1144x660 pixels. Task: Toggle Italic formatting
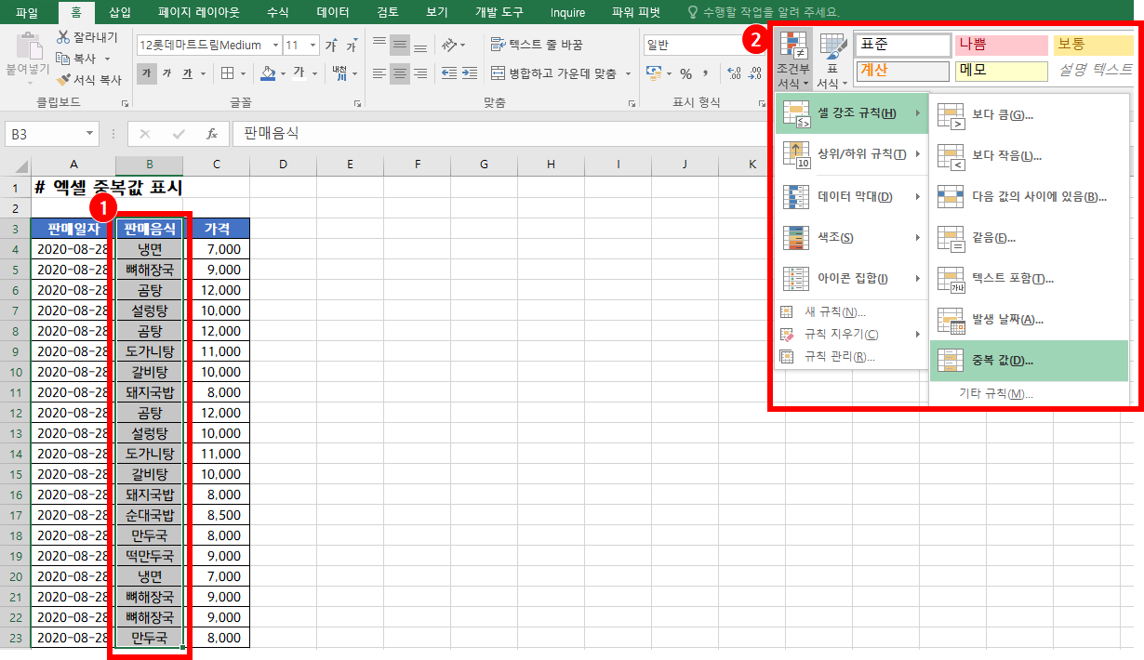pos(167,73)
